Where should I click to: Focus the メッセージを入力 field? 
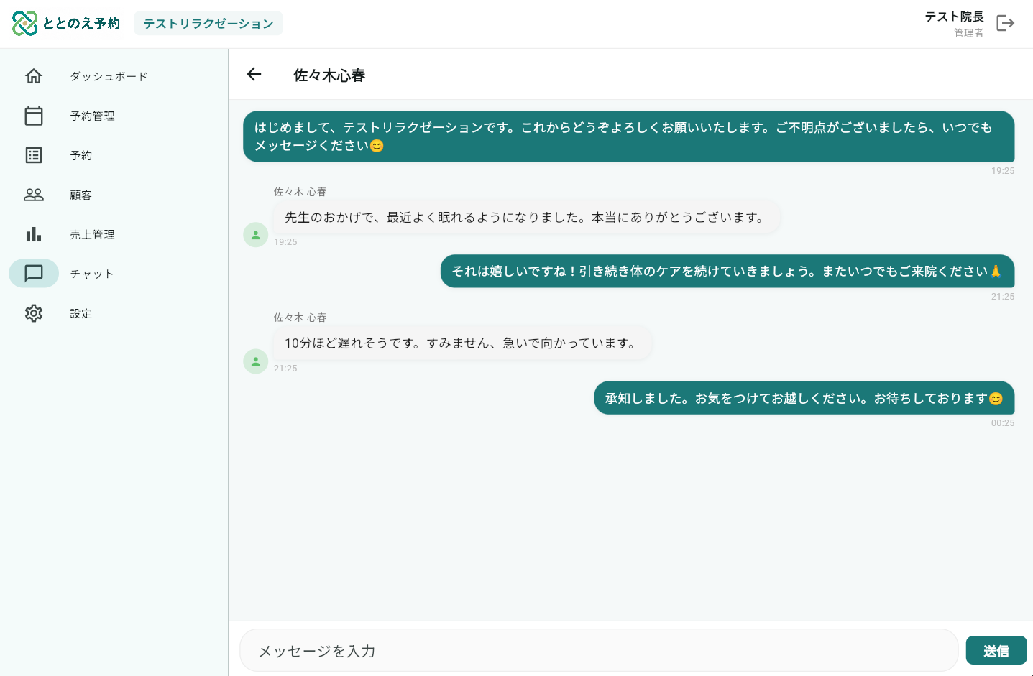599,651
